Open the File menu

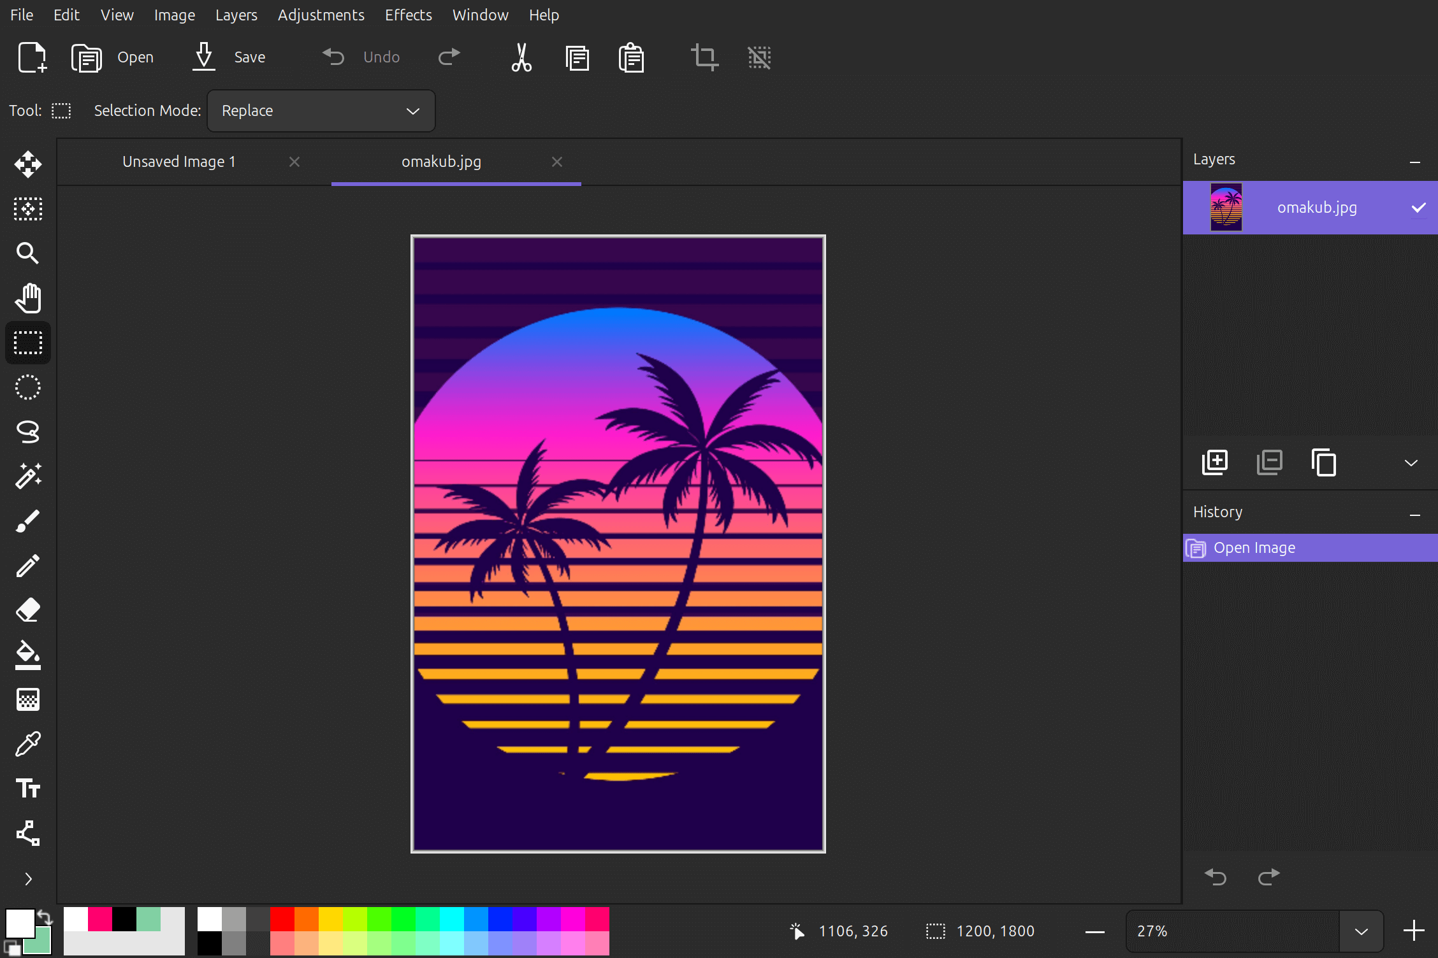(x=22, y=15)
